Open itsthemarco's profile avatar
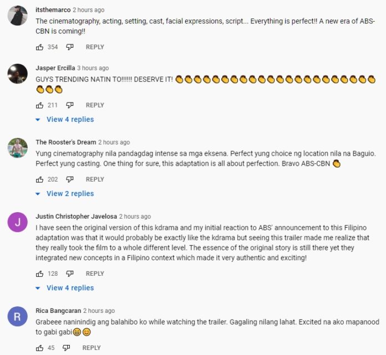Image resolution: width=386 pixels, height=355 pixels. coord(18,16)
